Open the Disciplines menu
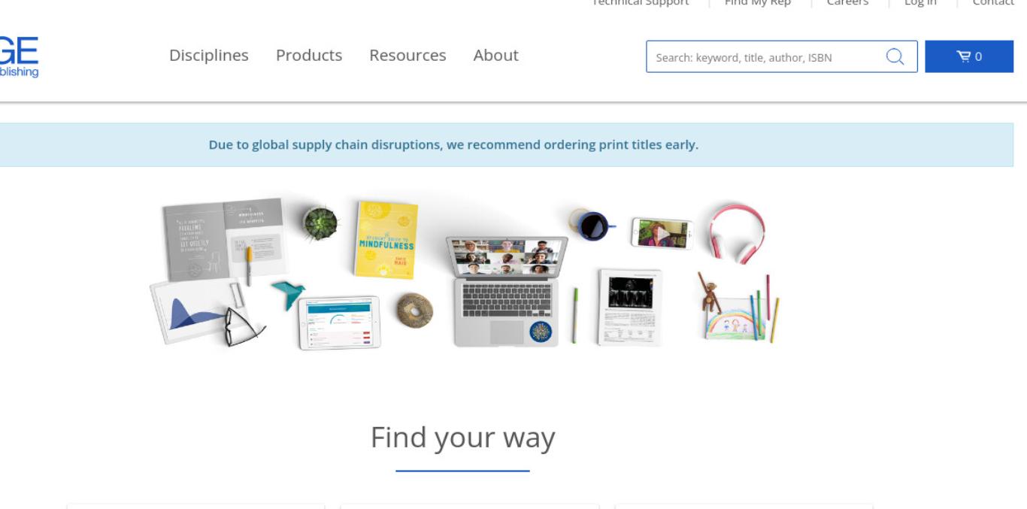Viewport: 1027px width, 509px height. click(x=209, y=56)
